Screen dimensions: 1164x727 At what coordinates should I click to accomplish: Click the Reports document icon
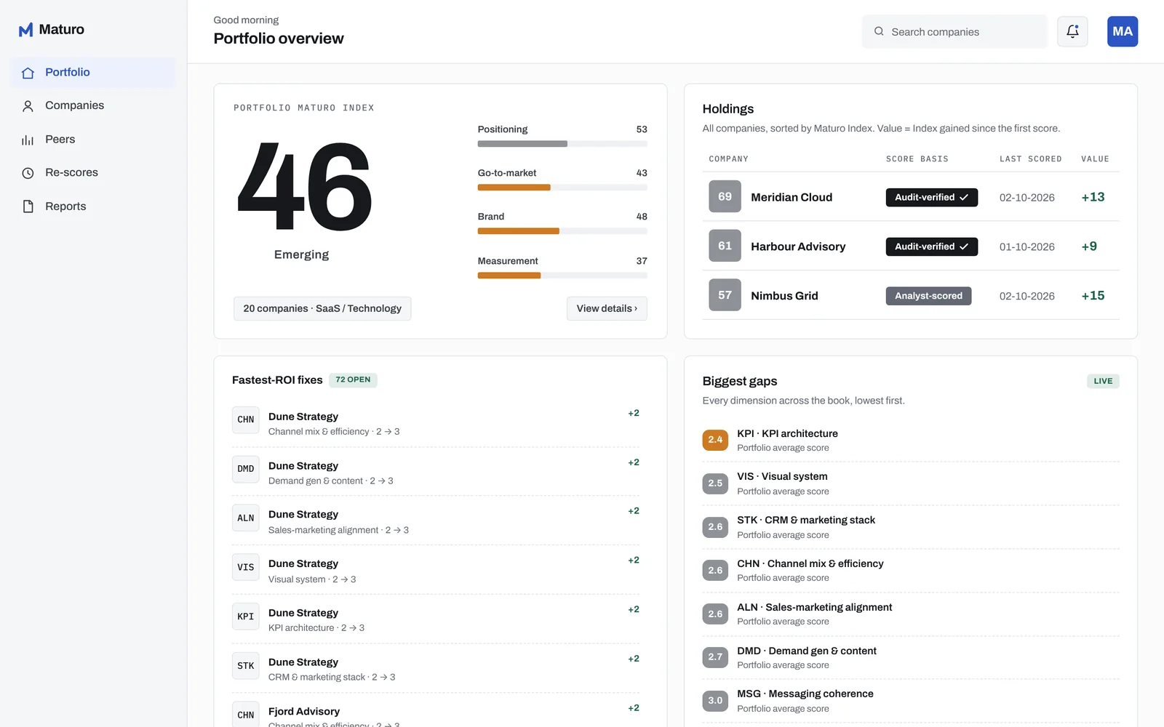(28, 206)
